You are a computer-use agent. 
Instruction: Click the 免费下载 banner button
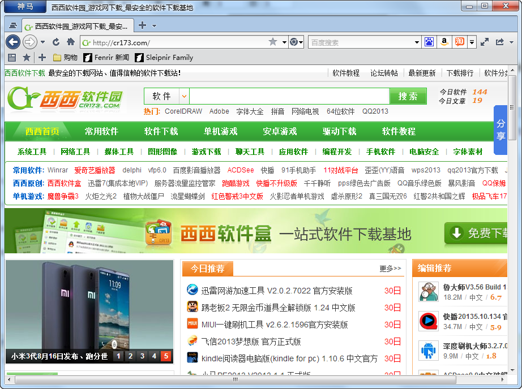476,233
